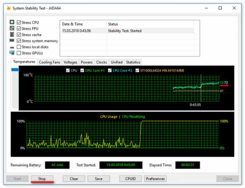The width and height of the screenshot is (245, 188).
Task: Click the Stability Test: Started status cell
Action: (x=125, y=31)
